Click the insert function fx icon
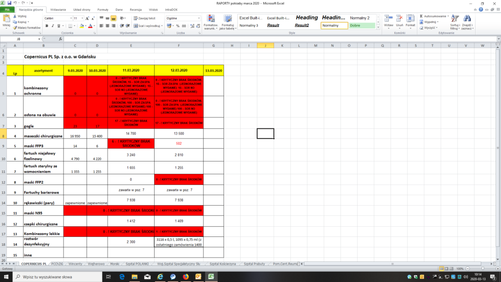Viewport: 501px width, 282px height. (61, 38)
